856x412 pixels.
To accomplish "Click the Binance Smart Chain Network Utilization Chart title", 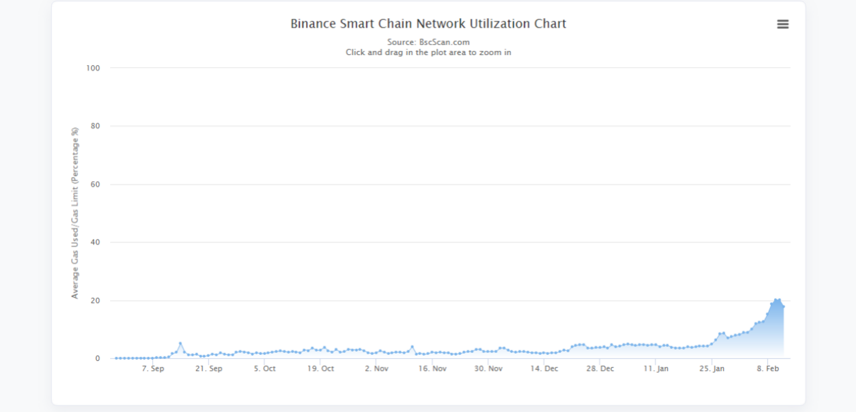I will [x=428, y=23].
